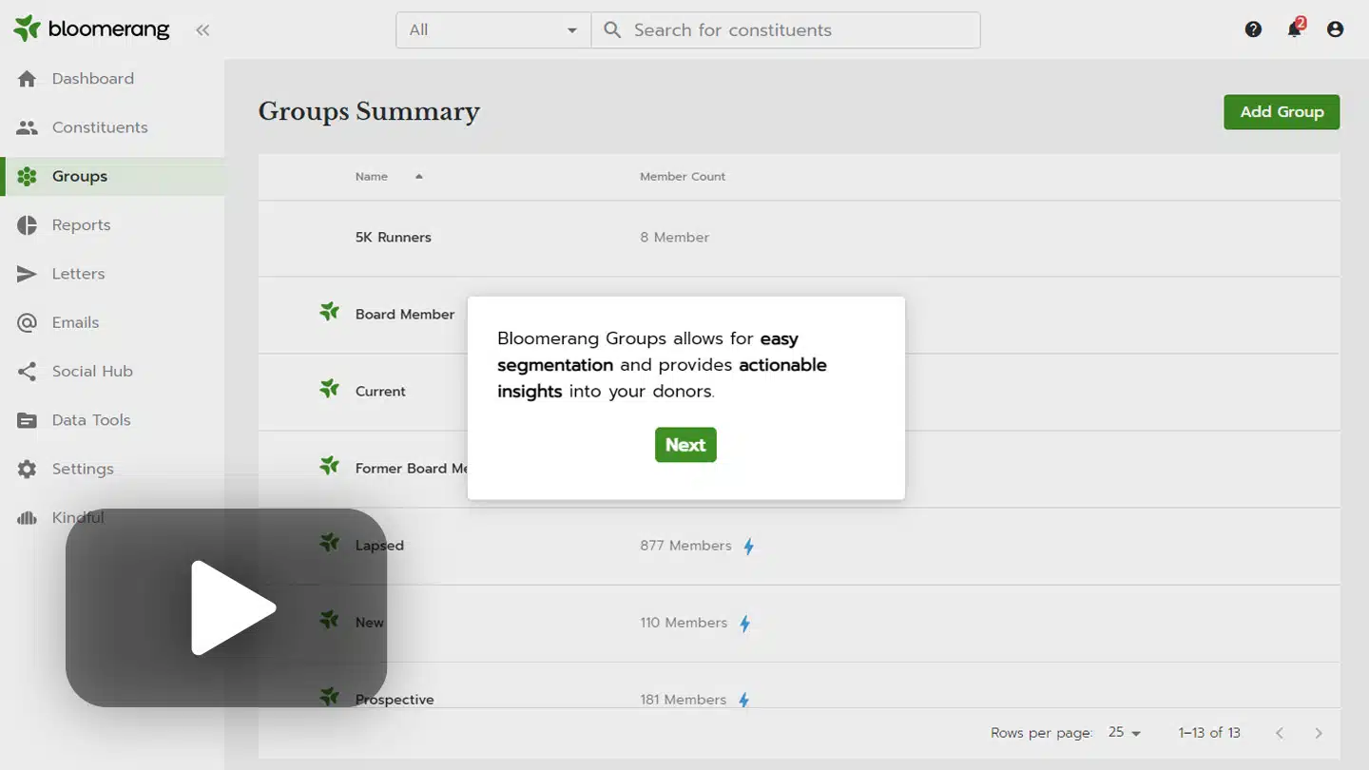1369x770 pixels.
Task: Click the Name column header
Action: (x=372, y=177)
